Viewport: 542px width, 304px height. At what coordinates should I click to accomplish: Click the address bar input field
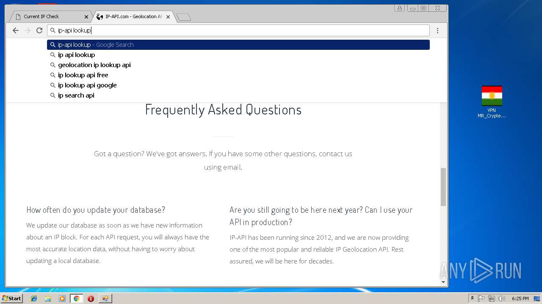point(238,30)
